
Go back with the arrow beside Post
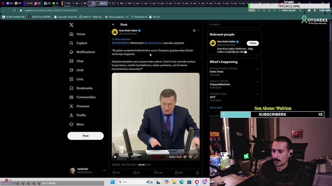pos(113,25)
